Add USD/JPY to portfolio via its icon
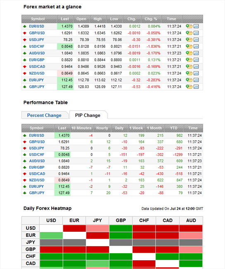This screenshot has width=225, height=269. click(189, 40)
